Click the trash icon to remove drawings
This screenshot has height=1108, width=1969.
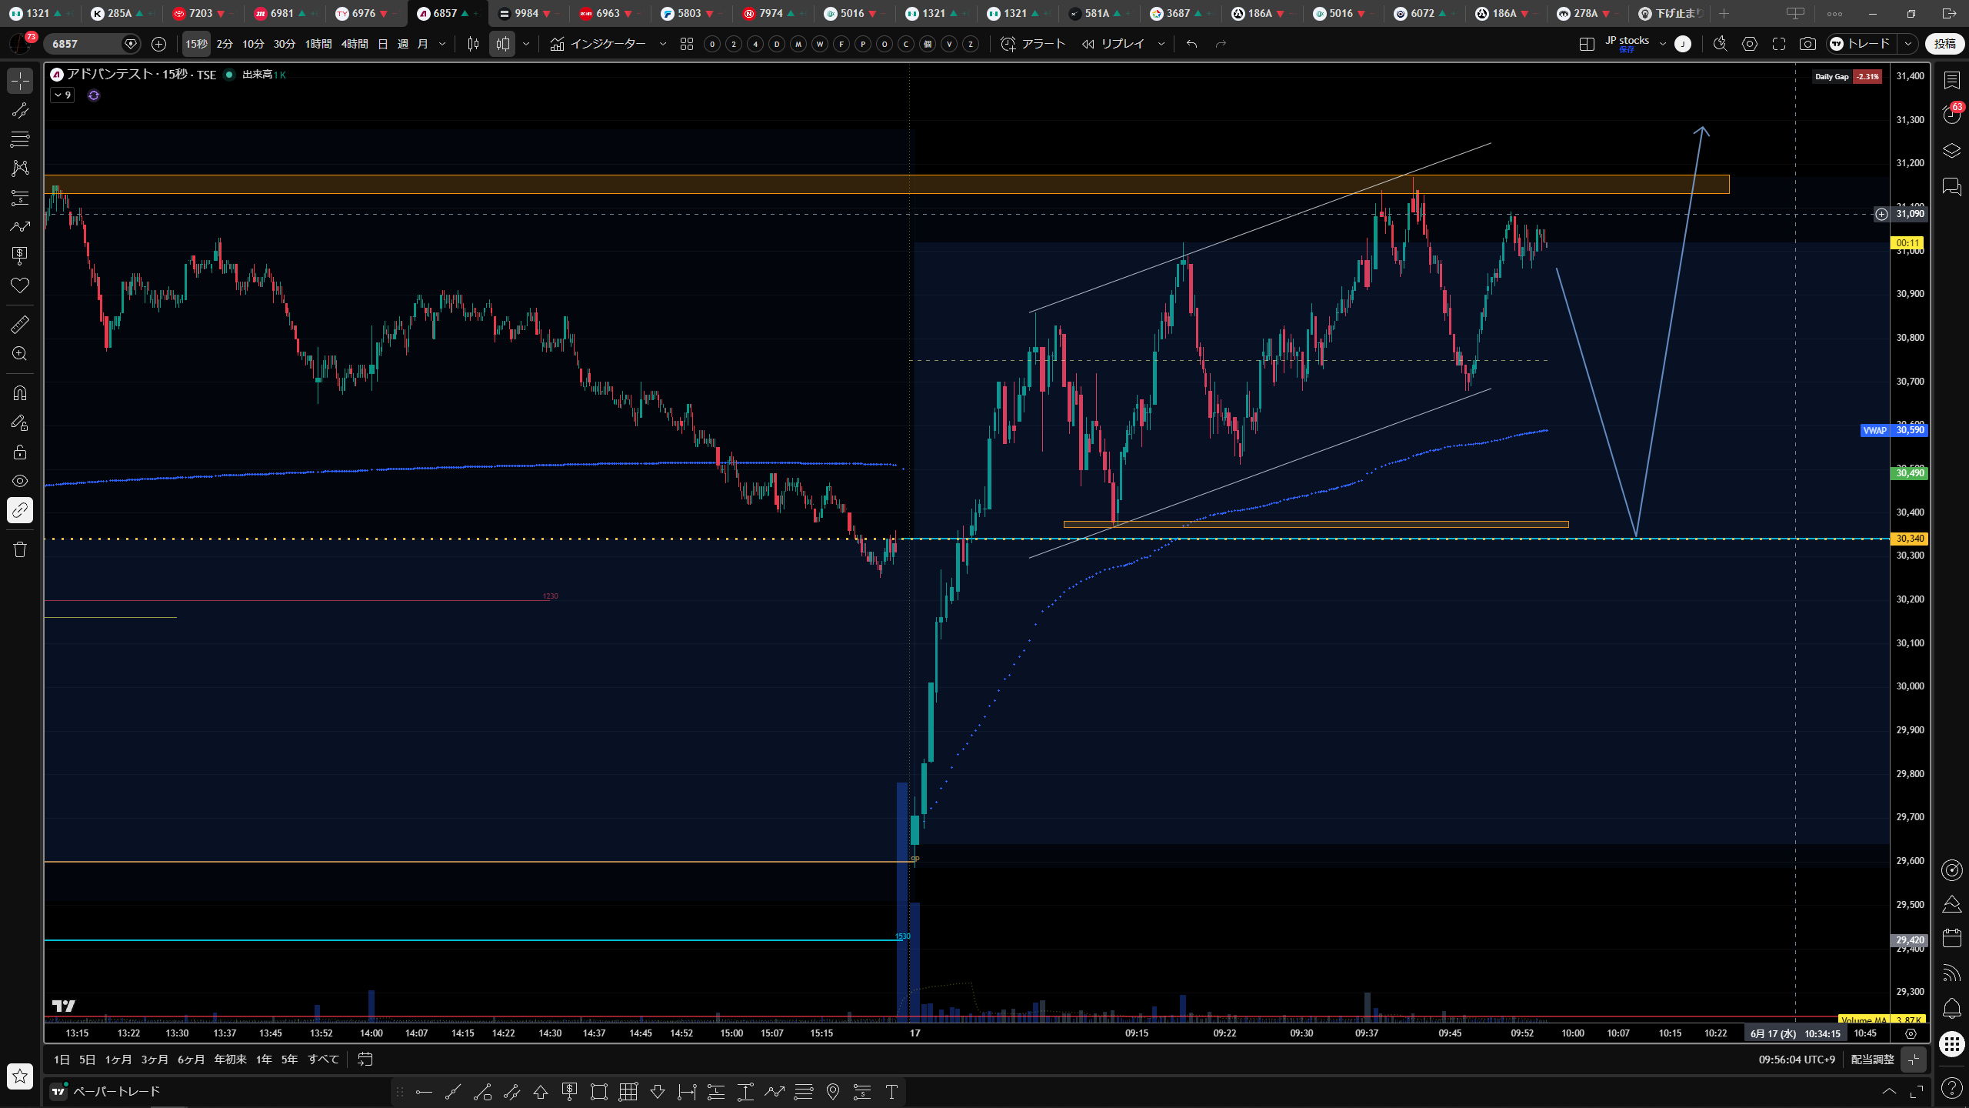[20, 549]
